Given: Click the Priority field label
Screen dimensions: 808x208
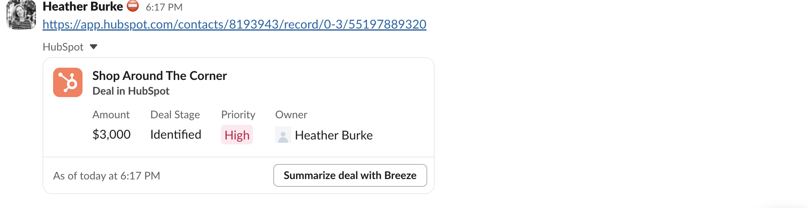Looking at the screenshot, I should pos(238,115).
